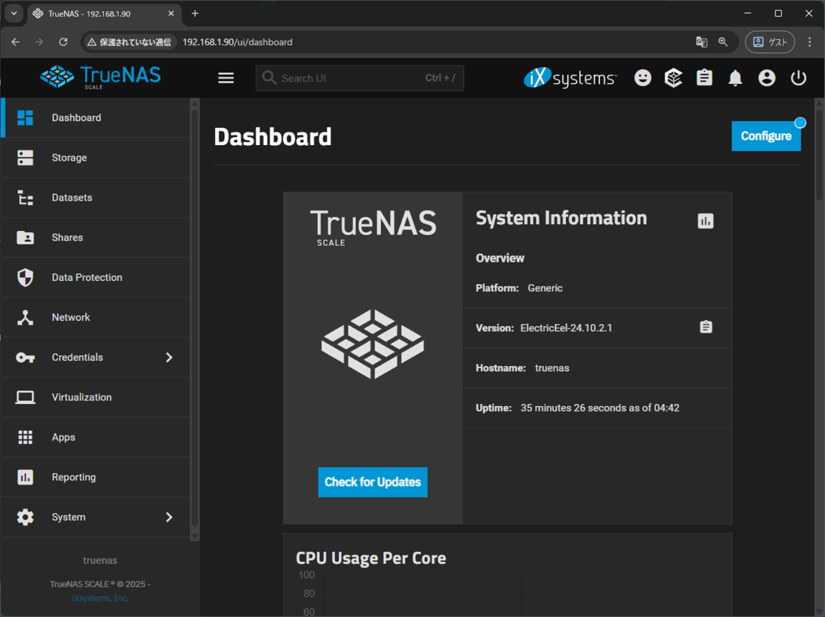825x617 pixels.
Task: Click the Data Protection shield icon
Action: 25,278
